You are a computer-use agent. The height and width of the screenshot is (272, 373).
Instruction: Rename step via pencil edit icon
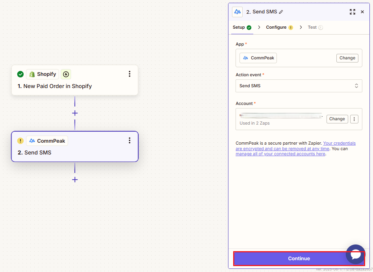point(281,12)
